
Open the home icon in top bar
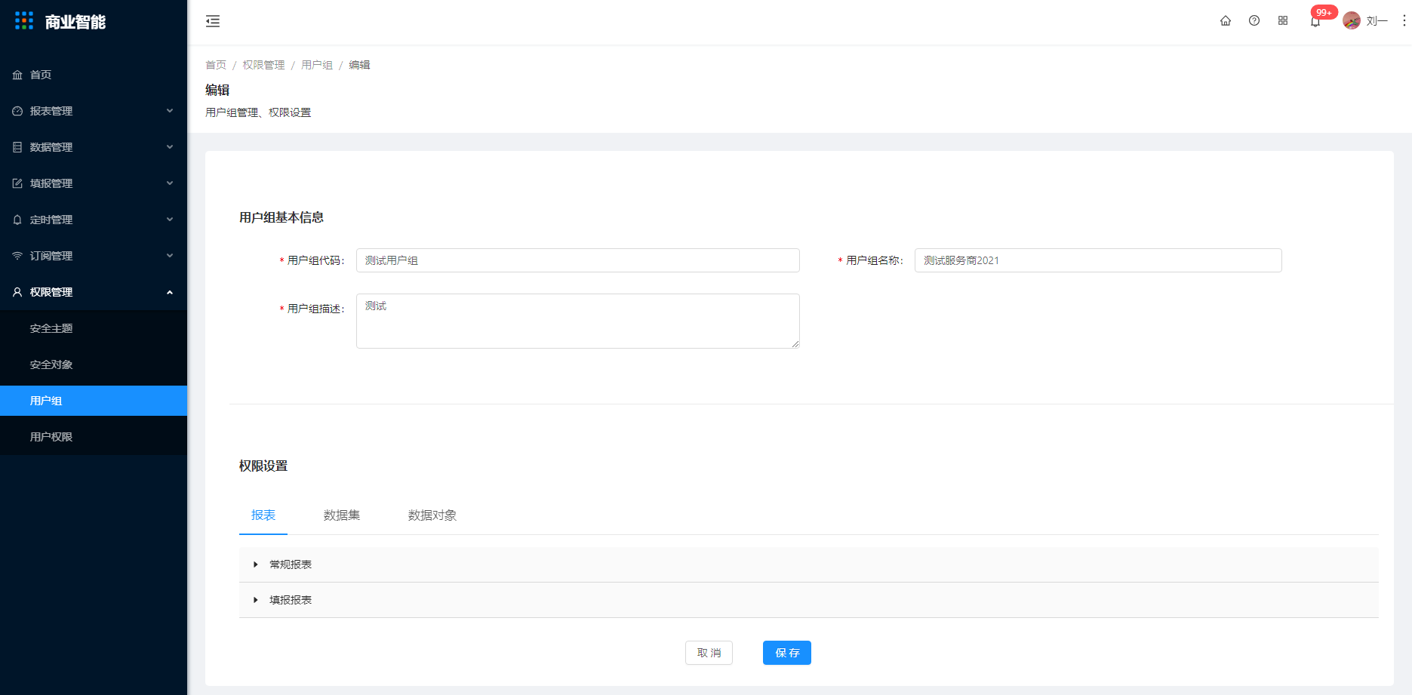pos(1226,21)
